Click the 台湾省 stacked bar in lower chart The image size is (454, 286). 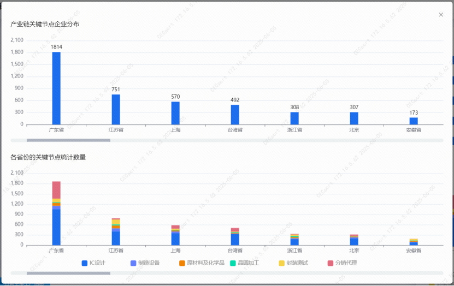pos(235,236)
